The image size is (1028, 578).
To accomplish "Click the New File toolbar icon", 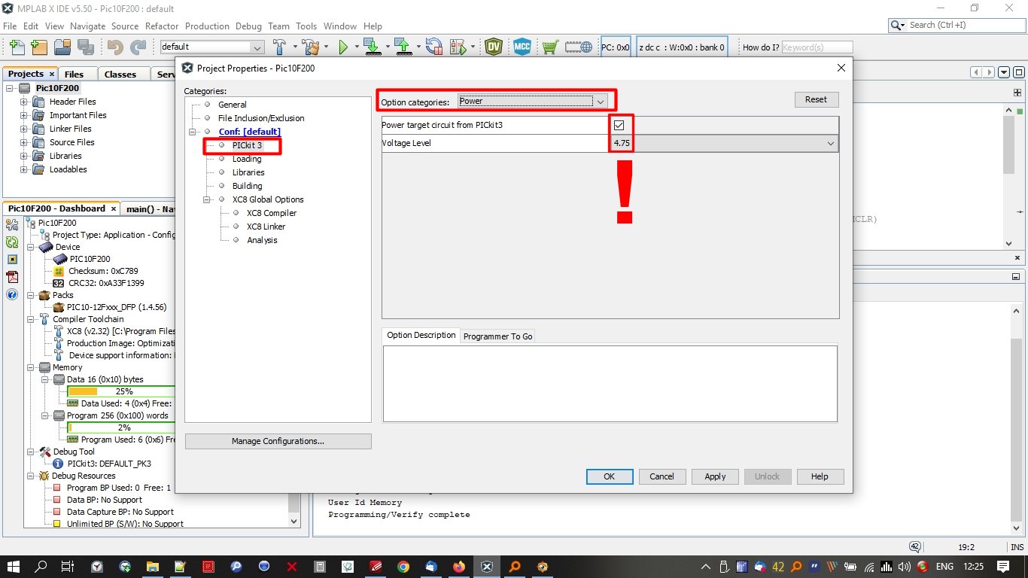I will [16, 47].
